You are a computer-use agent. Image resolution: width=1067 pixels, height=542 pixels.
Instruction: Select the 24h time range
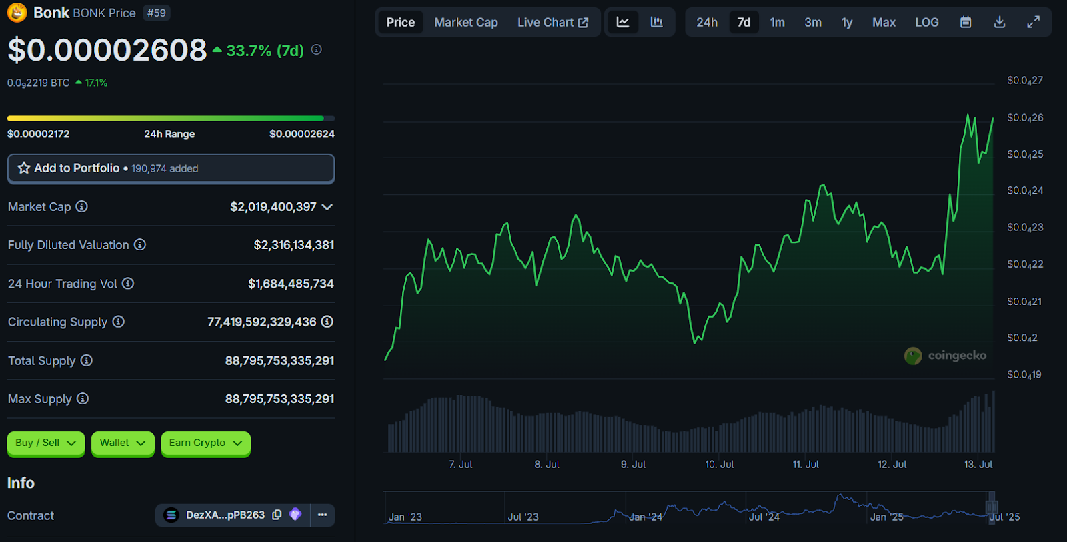(x=707, y=22)
